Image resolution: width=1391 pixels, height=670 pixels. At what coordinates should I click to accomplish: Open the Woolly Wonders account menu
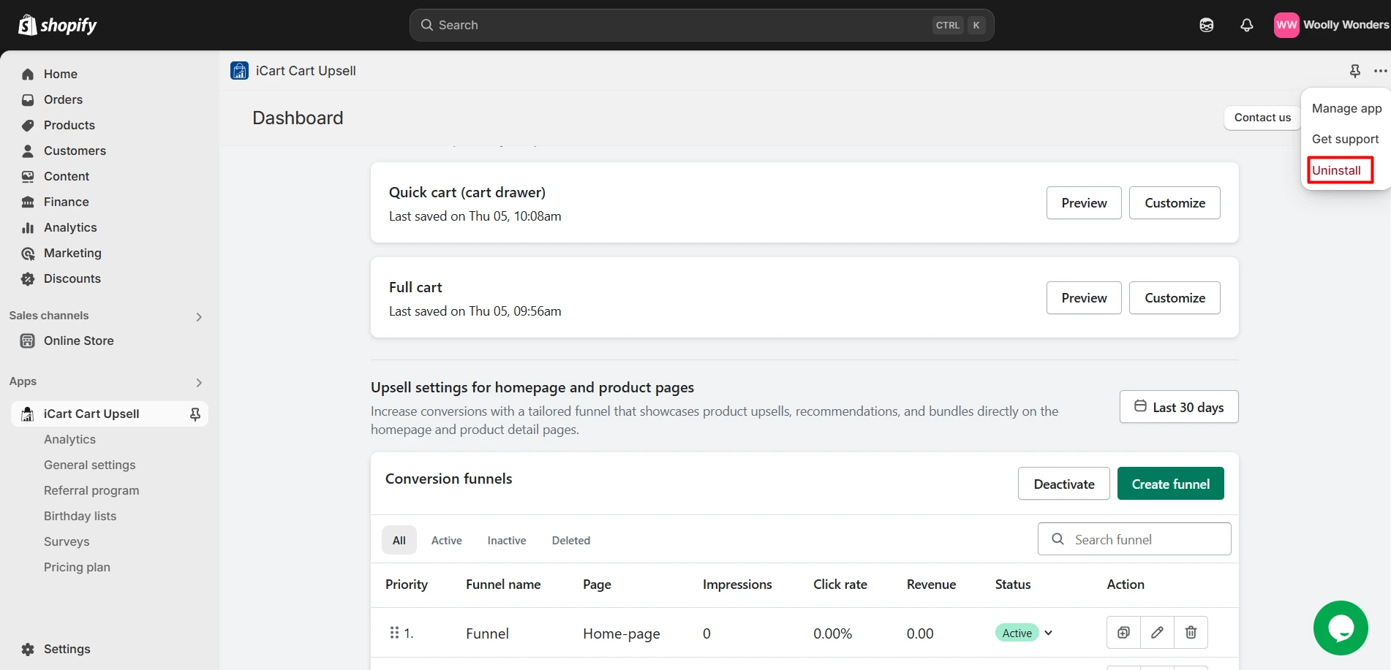1331,25
